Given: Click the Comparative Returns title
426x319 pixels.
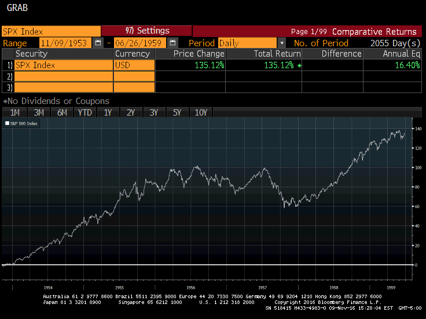Looking at the screenshot, I should (374, 32).
